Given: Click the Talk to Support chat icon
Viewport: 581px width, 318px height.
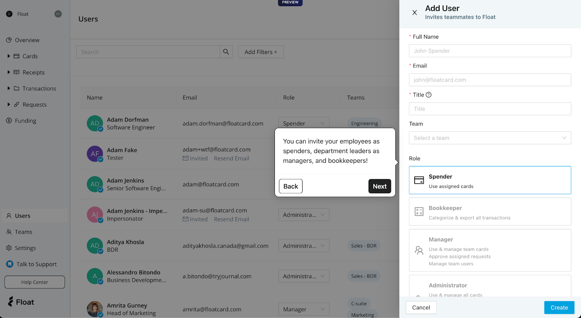Looking at the screenshot, I should pyautogui.click(x=9, y=264).
